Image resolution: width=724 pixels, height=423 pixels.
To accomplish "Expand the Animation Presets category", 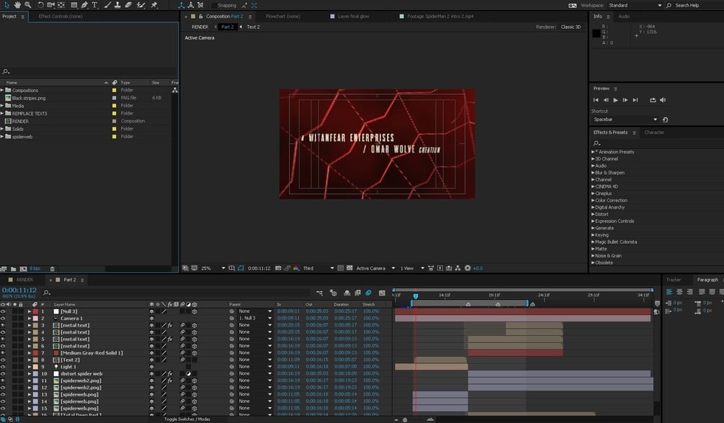I will pyautogui.click(x=594, y=152).
